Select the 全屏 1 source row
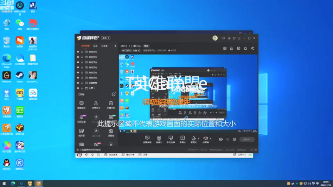This screenshot has height=187, width=333. coord(97,88)
